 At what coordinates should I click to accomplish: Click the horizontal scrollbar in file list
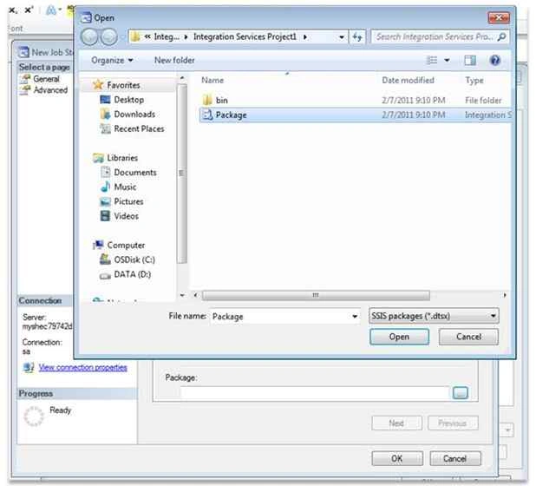click(x=316, y=295)
